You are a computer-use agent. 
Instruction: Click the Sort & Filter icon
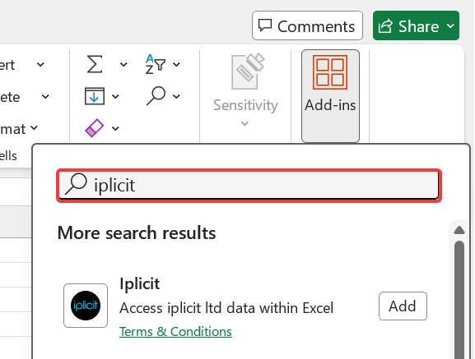[156, 64]
